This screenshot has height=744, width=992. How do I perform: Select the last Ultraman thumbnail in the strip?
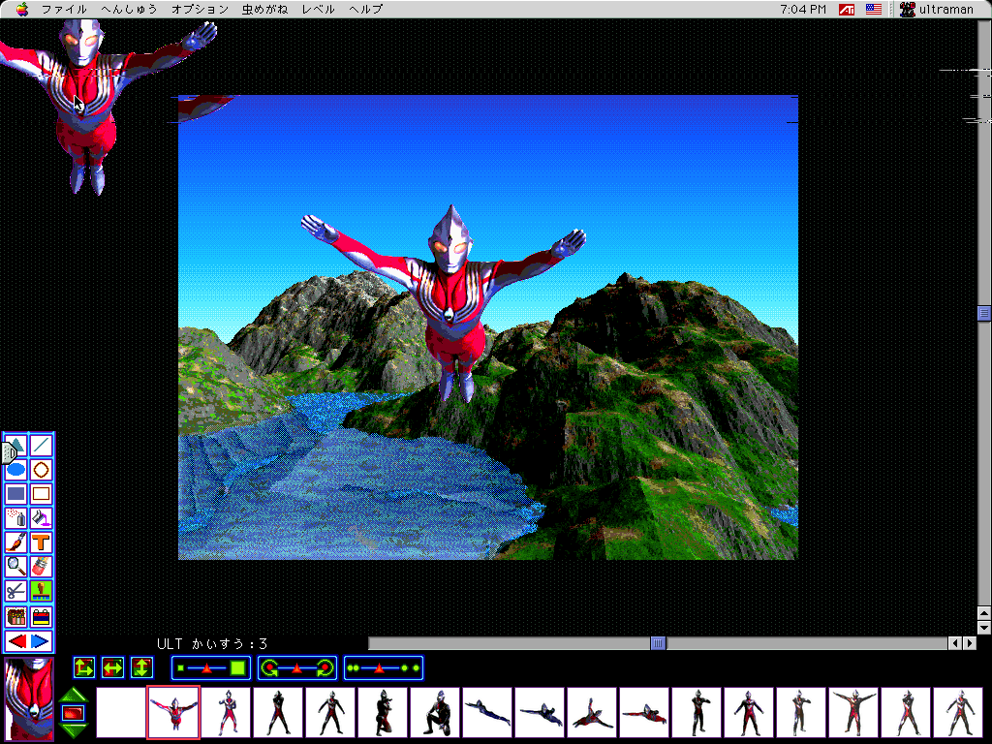tap(958, 712)
